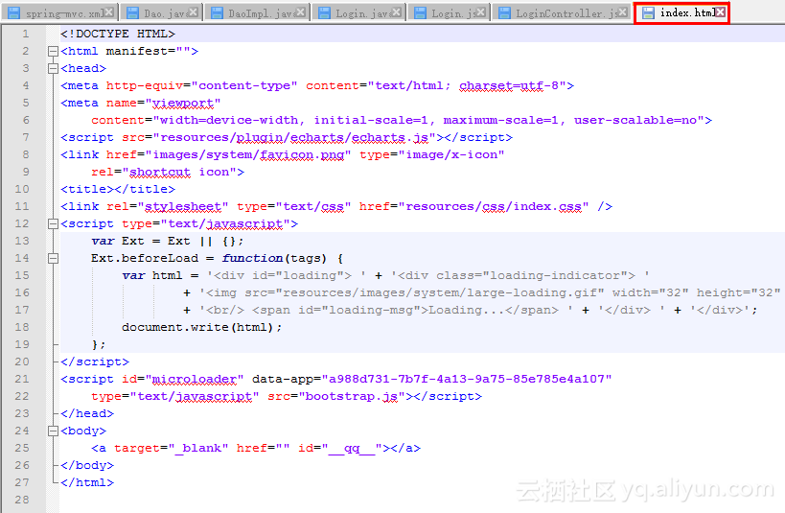The width and height of the screenshot is (785, 513).
Task: Collapse the body block fold on line 24
Action: (53, 431)
